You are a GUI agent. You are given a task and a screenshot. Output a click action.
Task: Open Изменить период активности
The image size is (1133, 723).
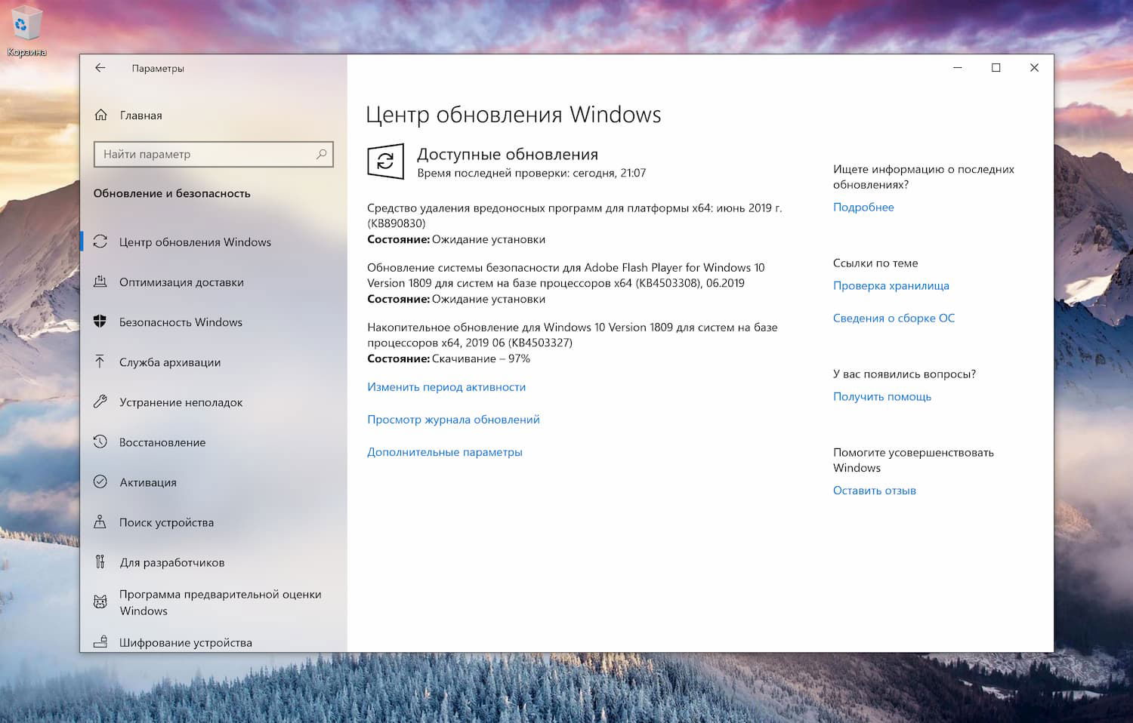[446, 386]
